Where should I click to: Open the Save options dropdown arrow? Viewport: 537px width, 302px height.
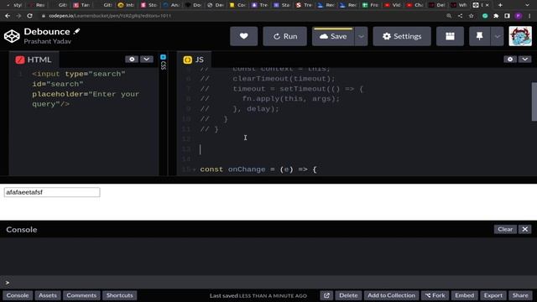click(x=361, y=36)
